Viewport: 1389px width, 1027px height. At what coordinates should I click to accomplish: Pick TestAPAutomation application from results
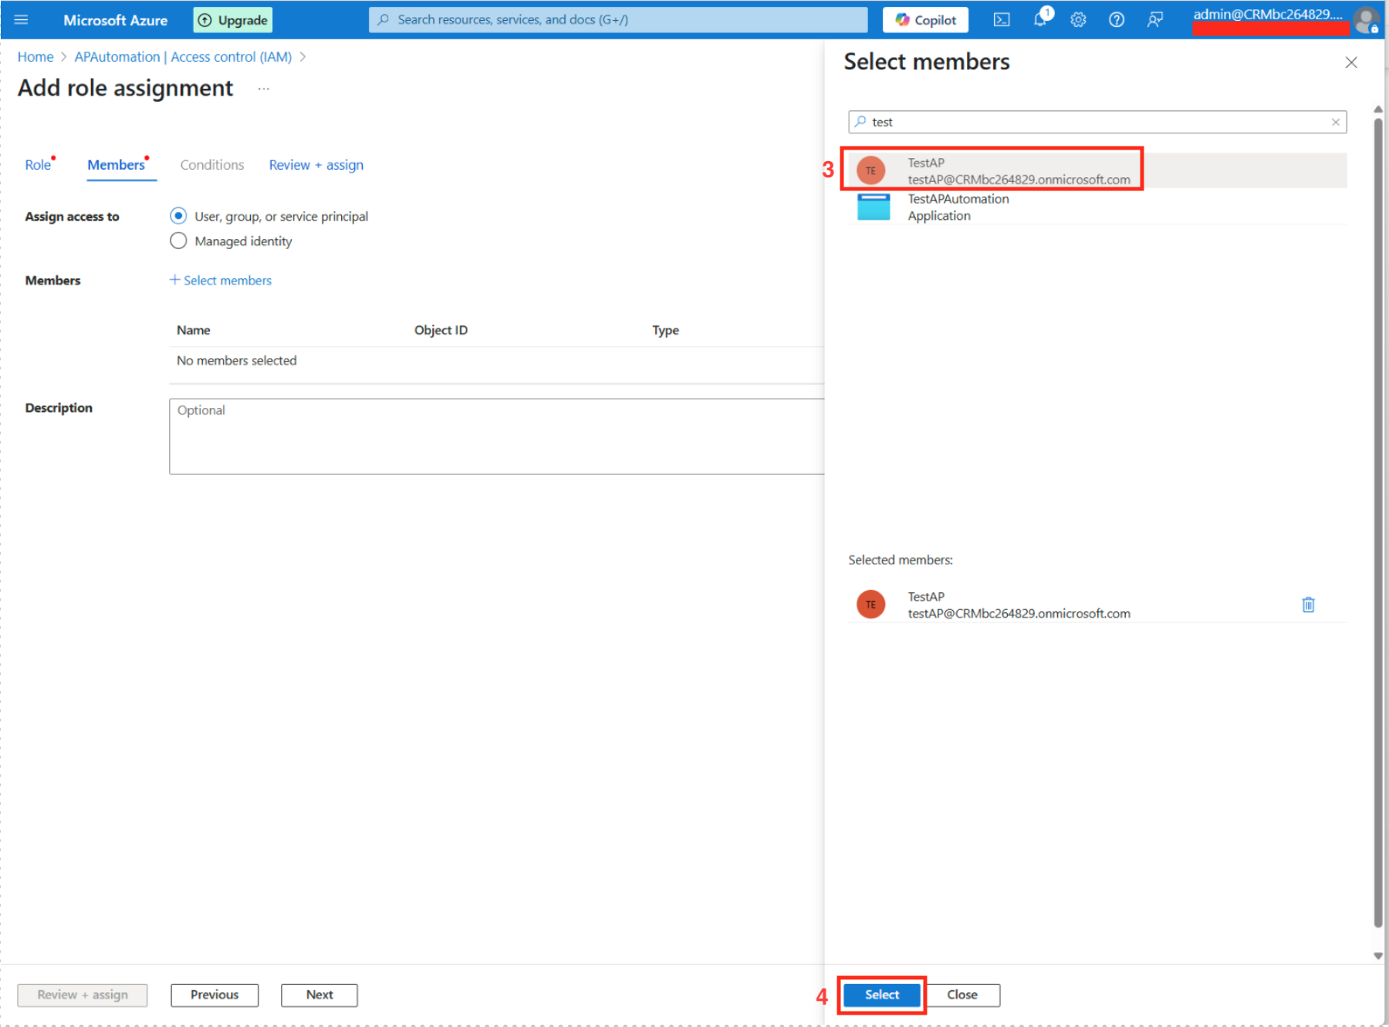pos(958,207)
